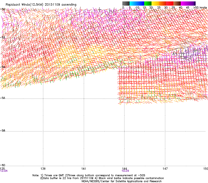The width and height of the screenshot is (208, 183).
Task: Click the cyan 5-10 knots legend swatch
Action: point(133,3)
